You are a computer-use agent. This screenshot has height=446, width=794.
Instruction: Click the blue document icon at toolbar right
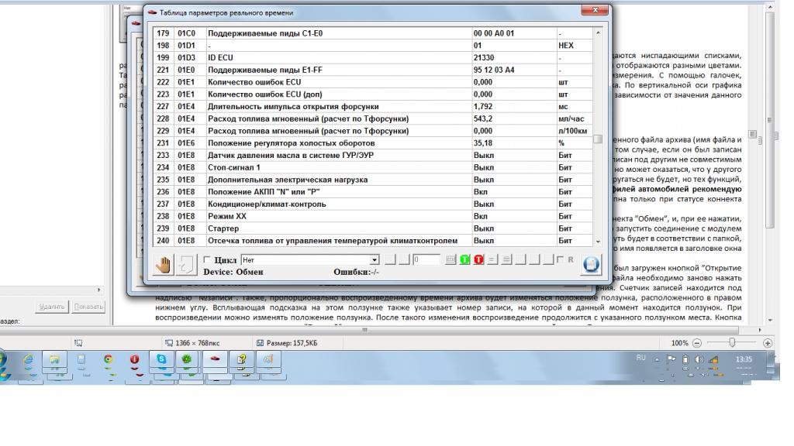(x=591, y=264)
